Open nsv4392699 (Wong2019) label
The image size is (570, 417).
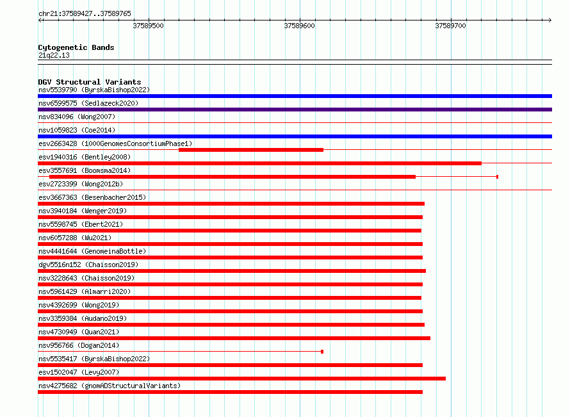(x=79, y=305)
